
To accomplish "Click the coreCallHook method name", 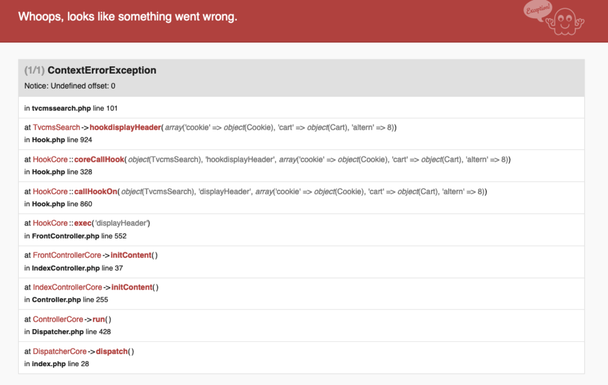I will 99,159.
